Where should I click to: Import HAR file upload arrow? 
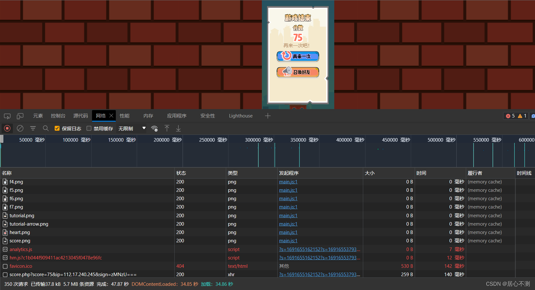click(167, 128)
